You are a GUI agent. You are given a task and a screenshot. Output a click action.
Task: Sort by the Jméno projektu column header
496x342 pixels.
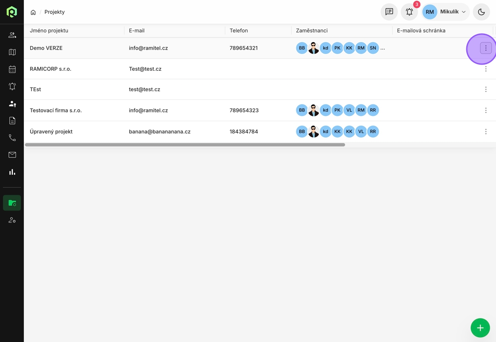click(49, 31)
